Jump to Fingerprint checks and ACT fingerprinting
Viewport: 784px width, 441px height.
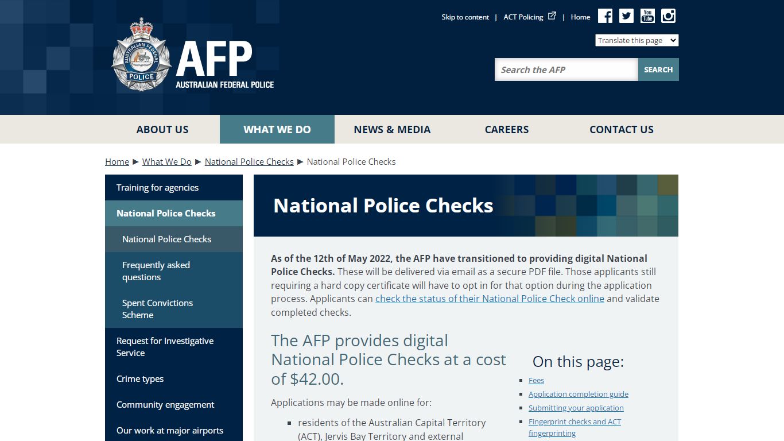click(575, 427)
